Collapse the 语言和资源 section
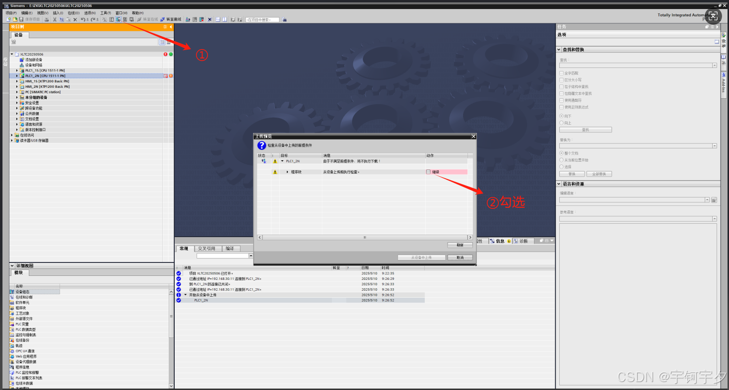The width and height of the screenshot is (729, 390). [559, 184]
